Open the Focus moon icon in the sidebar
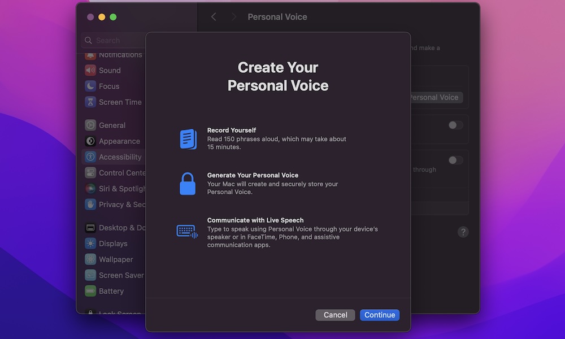This screenshot has height=339, width=565. (x=90, y=86)
